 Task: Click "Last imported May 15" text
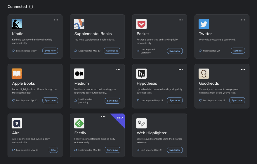coord(152,100)
